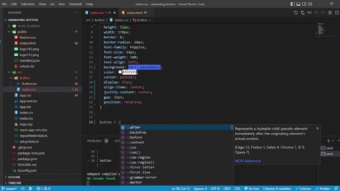340x191 pixels.
Task: Click the master git branch indicator
Action: click(x=9, y=189)
